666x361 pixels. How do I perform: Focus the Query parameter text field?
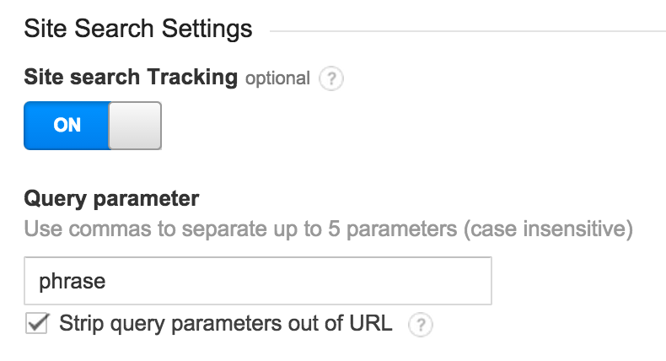(x=257, y=281)
